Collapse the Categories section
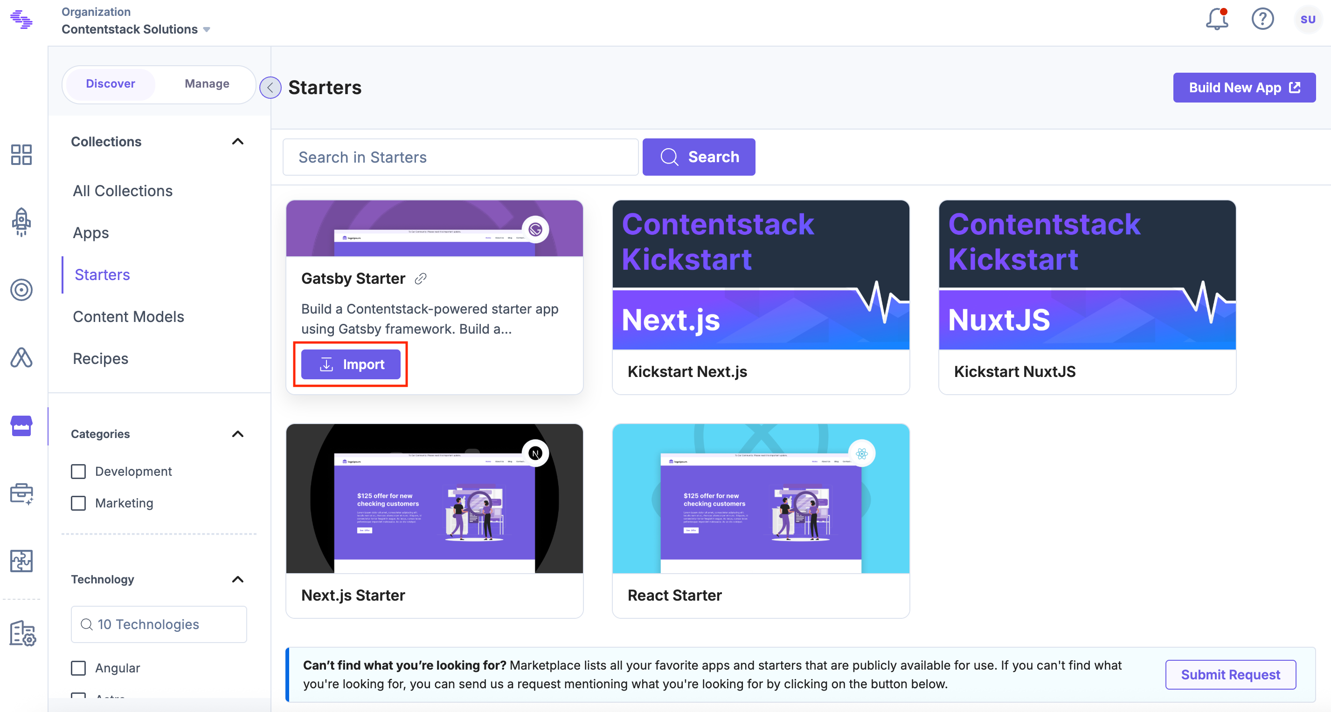 [x=238, y=434]
